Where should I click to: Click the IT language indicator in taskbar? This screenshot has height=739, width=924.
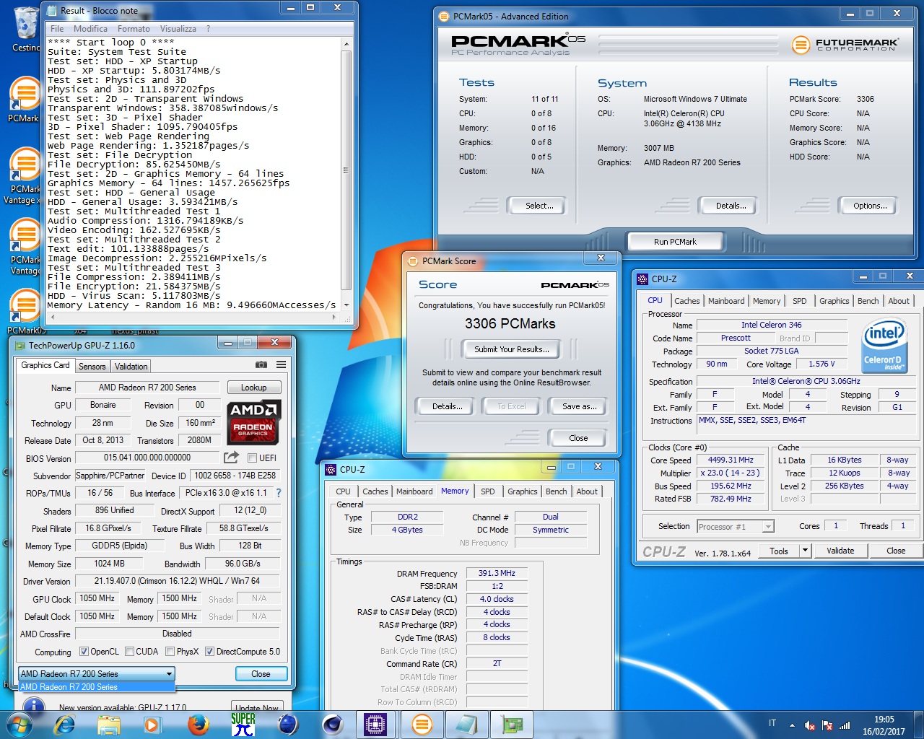click(x=772, y=723)
